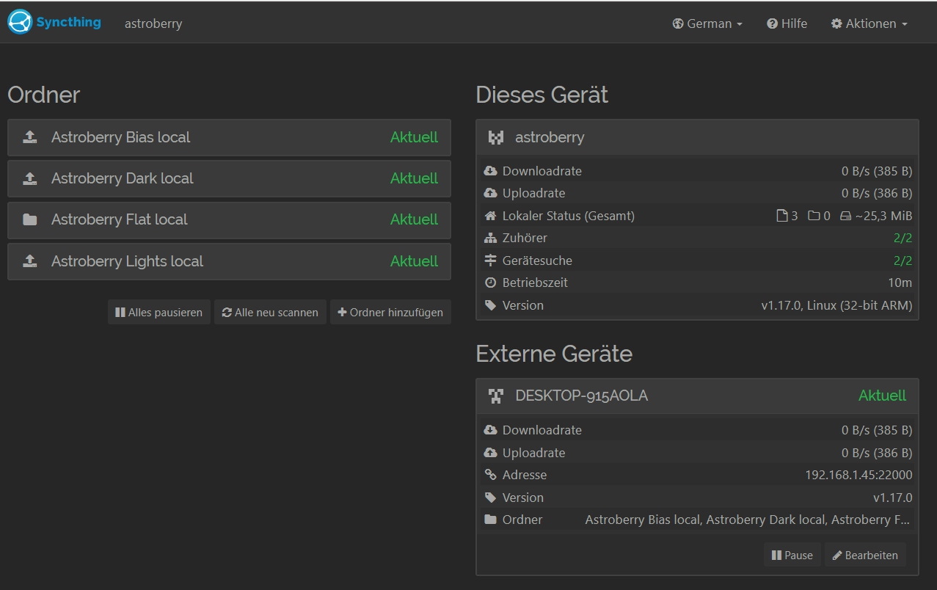Click Version tag icon under DESKTOP-915AOLA
This screenshot has width=937, height=590.
[491, 498]
